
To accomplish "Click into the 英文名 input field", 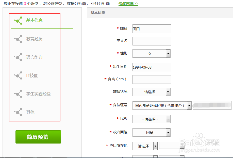I will point(152,41).
